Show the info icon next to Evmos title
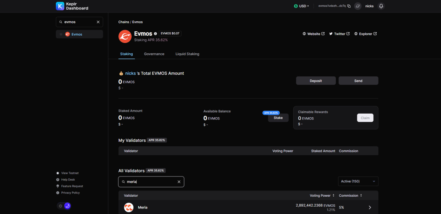Viewport: 441px width, 214px height. click(155, 33)
